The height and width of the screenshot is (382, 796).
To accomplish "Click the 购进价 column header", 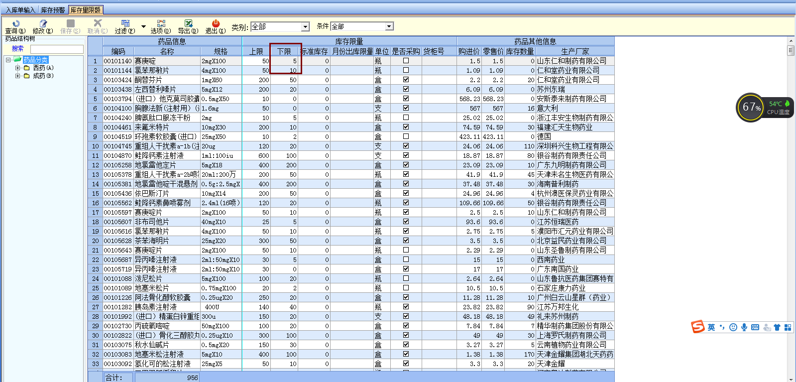I will point(469,51).
